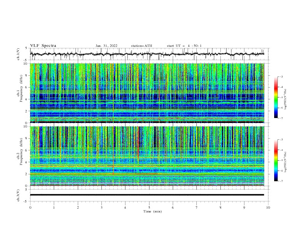Click the "6" kHz tick on the ch.2 spectrogram
The width and height of the screenshot is (302, 233).
point(27,150)
